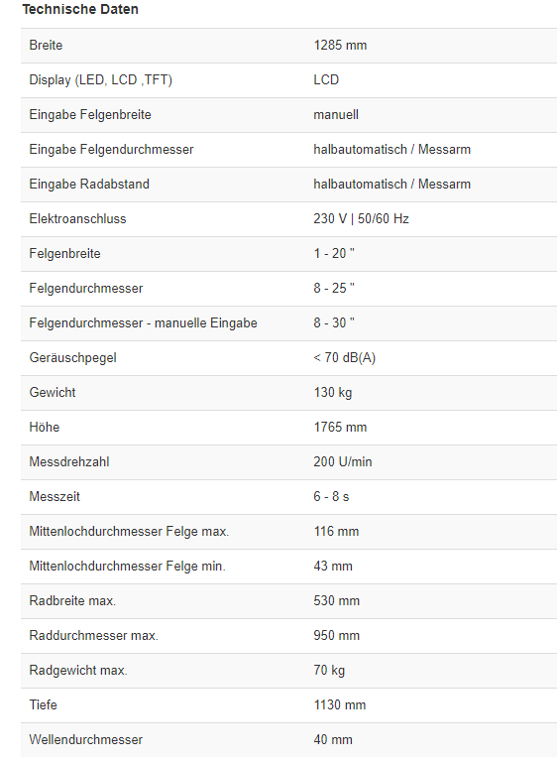Select the LCD display value
Screen dimensions: 557x762
pyautogui.click(x=326, y=79)
